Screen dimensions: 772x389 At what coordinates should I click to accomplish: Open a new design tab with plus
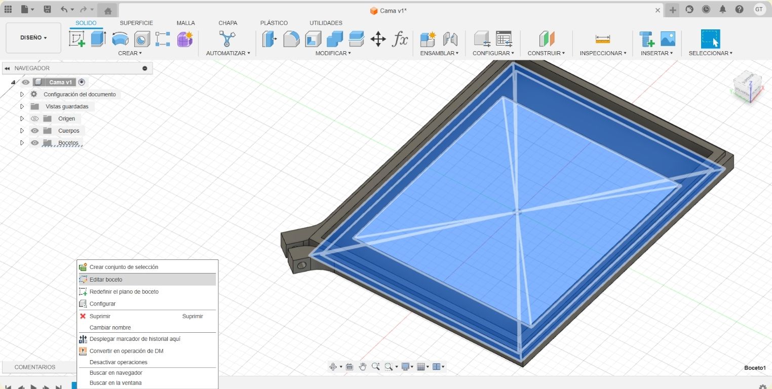[673, 10]
